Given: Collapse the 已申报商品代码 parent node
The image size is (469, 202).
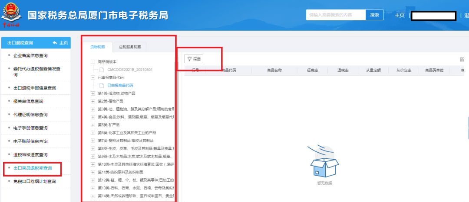Looking at the screenshot, I should tap(92, 77).
